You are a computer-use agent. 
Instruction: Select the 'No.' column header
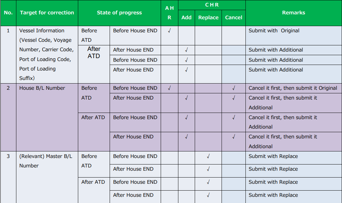click(x=8, y=13)
